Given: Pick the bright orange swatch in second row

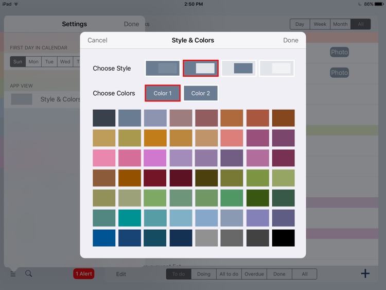Looking at the screenshot, I should point(155,138).
